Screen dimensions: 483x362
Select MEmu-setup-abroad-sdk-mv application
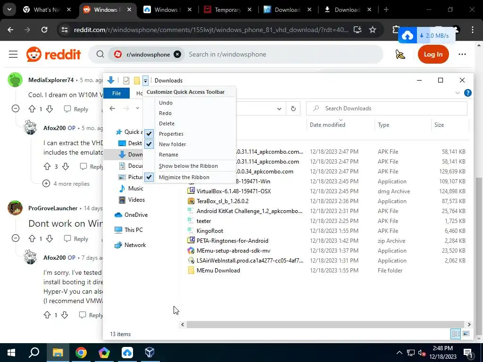pyautogui.click(x=233, y=251)
